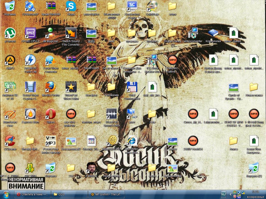Click the RU language indicator
The height and width of the screenshot is (199, 266).
pos(223,194)
